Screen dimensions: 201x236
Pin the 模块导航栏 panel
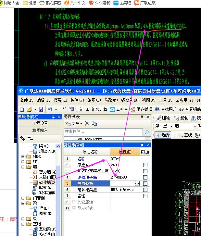click(x=53, y=117)
